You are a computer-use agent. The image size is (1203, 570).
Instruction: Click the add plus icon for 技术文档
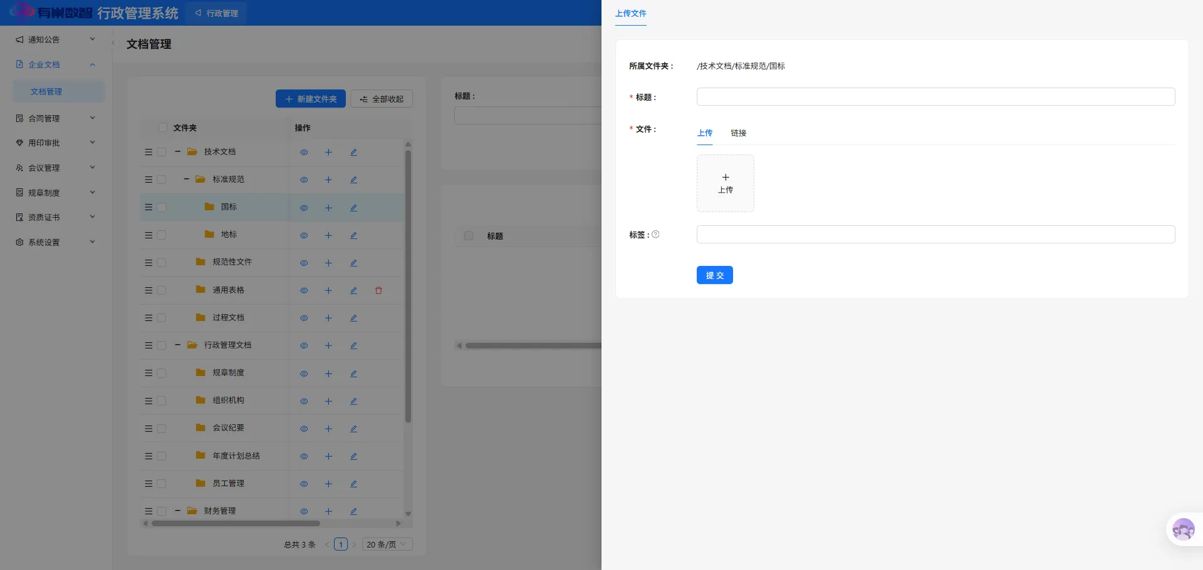[328, 152]
